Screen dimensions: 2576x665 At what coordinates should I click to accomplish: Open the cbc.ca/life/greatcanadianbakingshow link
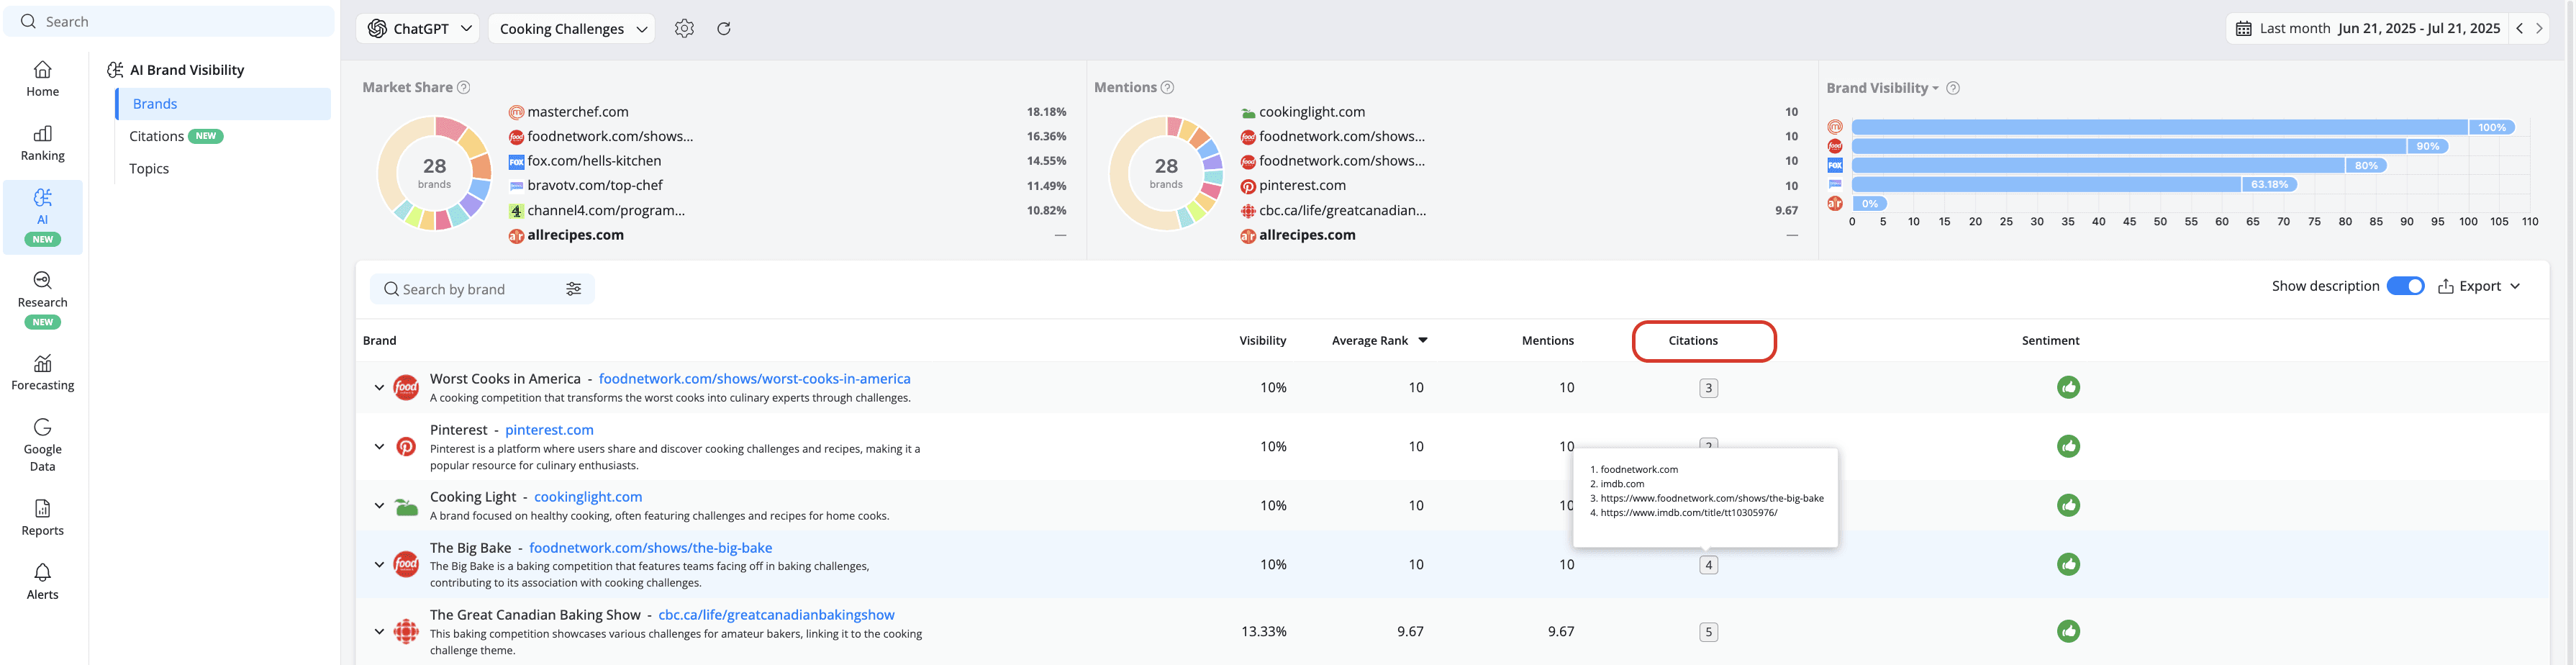776,615
